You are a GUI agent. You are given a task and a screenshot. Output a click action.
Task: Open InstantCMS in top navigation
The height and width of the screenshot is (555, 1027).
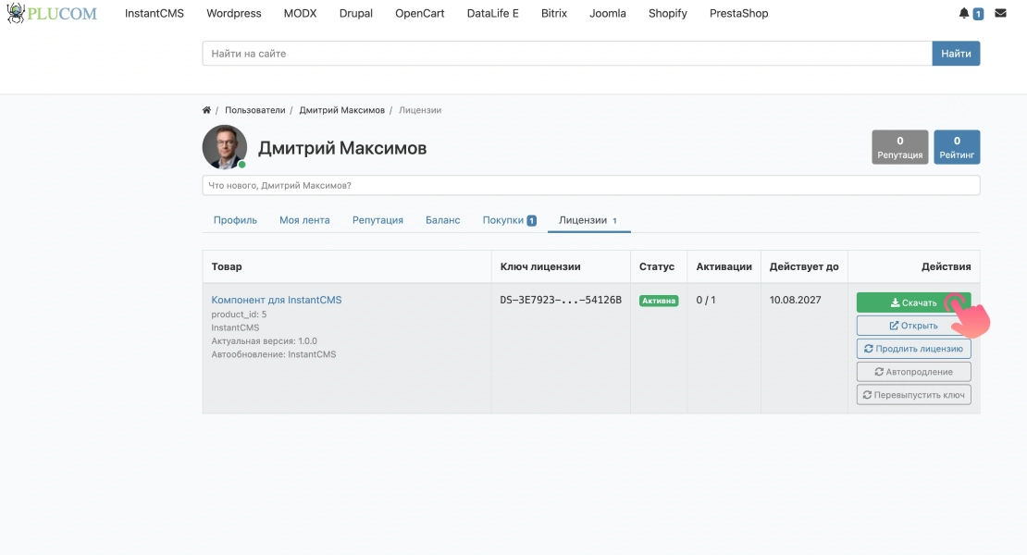pyautogui.click(x=155, y=13)
